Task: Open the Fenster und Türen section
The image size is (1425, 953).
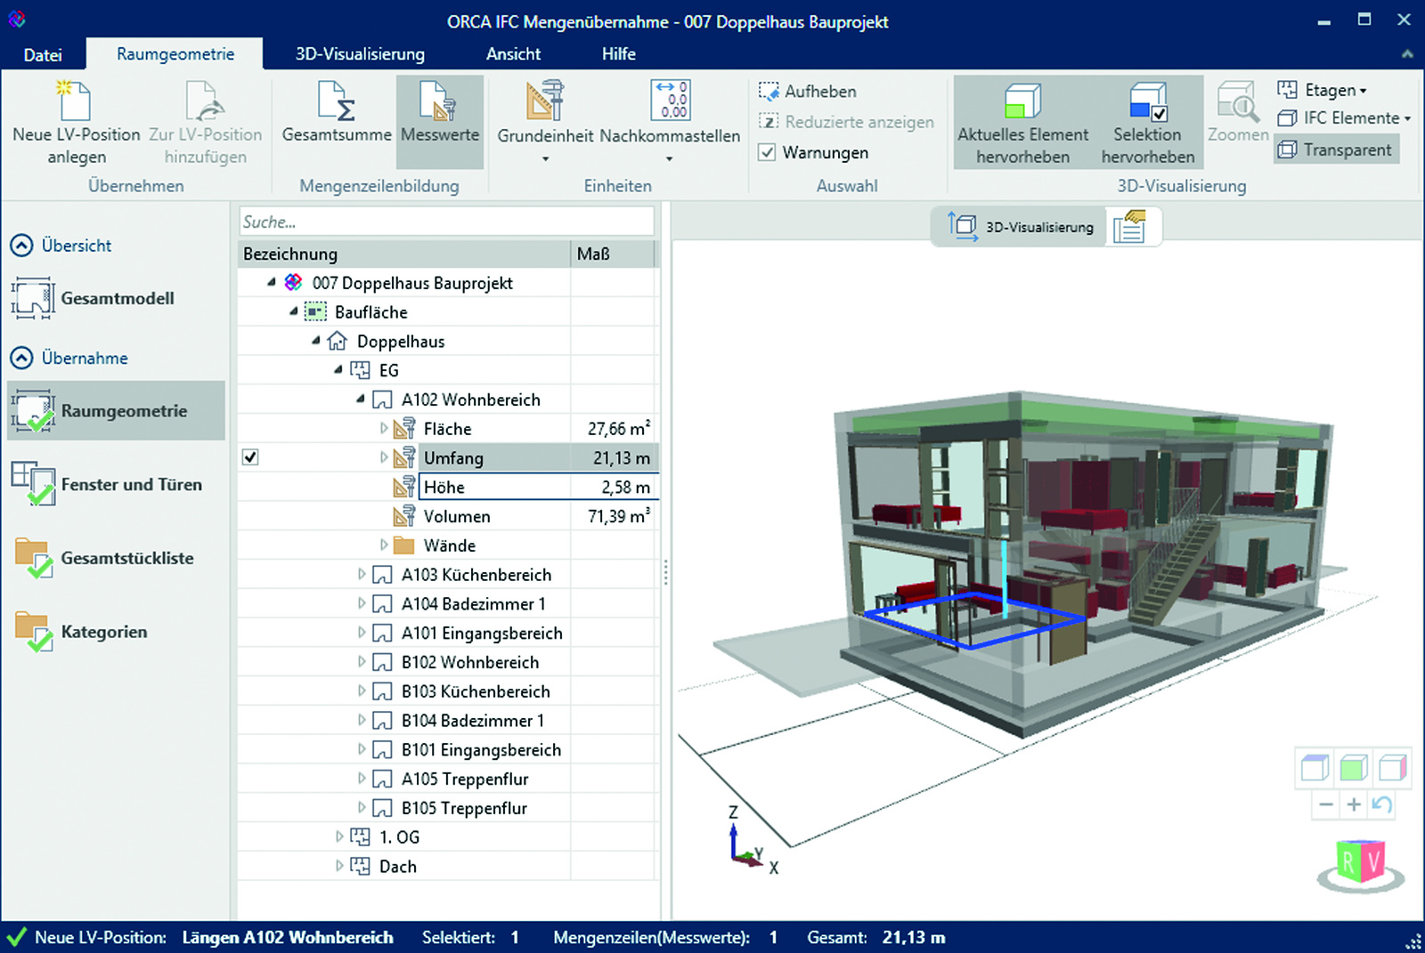Action: (x=131, y=485)
